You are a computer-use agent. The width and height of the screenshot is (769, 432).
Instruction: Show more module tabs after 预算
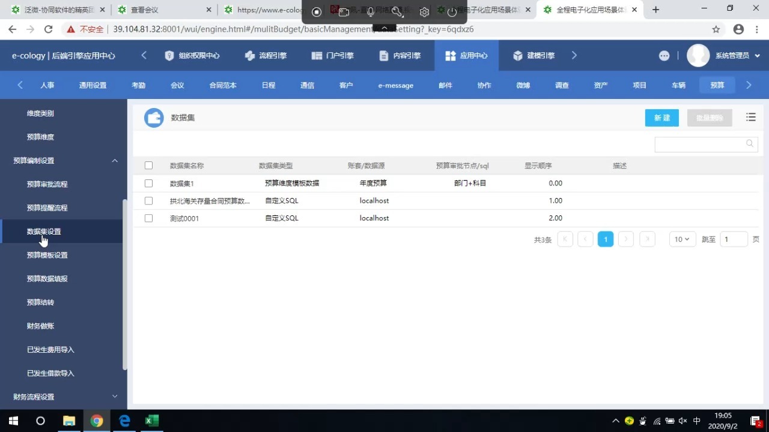[749, 85]
